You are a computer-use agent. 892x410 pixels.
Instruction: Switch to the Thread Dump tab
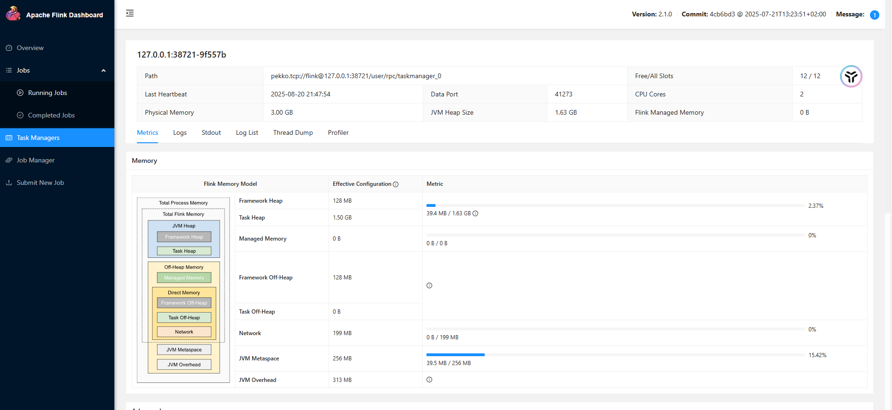pos(292,132)
